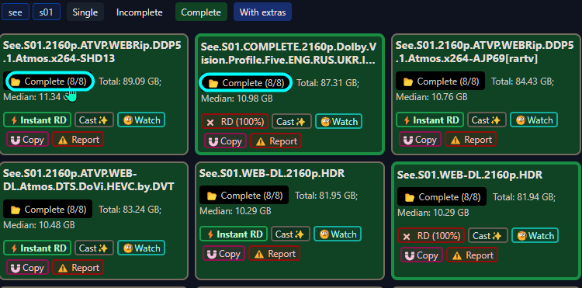
Task: Remove RD (100%) on Dolby Vision release
Action: [234, 121]
